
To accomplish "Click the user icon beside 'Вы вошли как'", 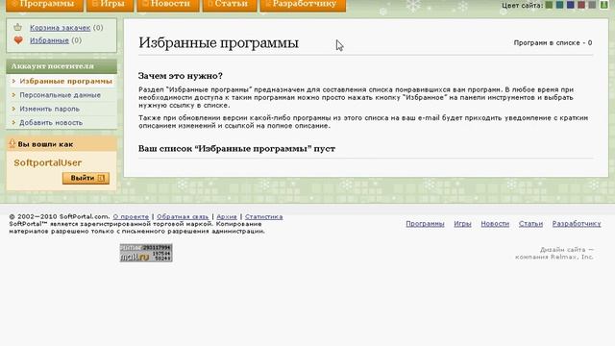I will (12, 143).
